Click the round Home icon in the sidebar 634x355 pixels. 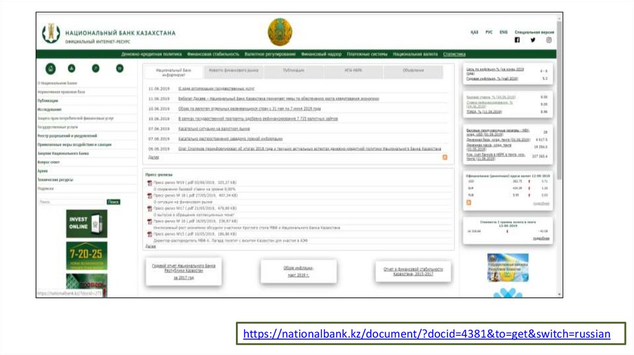(x=51, y=69)
